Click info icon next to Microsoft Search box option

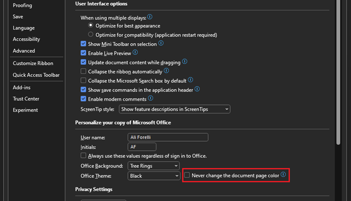191,80
